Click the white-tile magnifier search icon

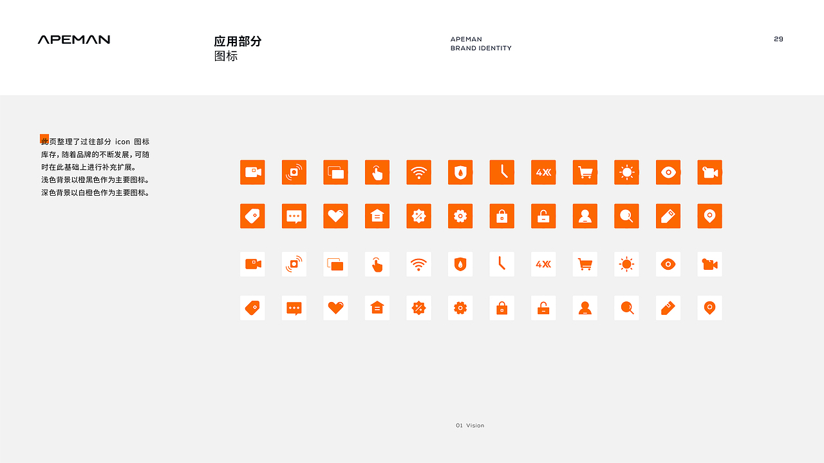coord(626,308)
